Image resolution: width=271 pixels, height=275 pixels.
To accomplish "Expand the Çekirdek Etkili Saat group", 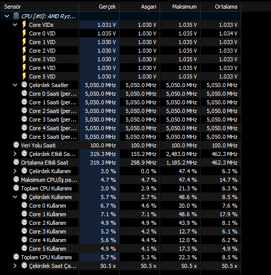I will click(15, 154).
